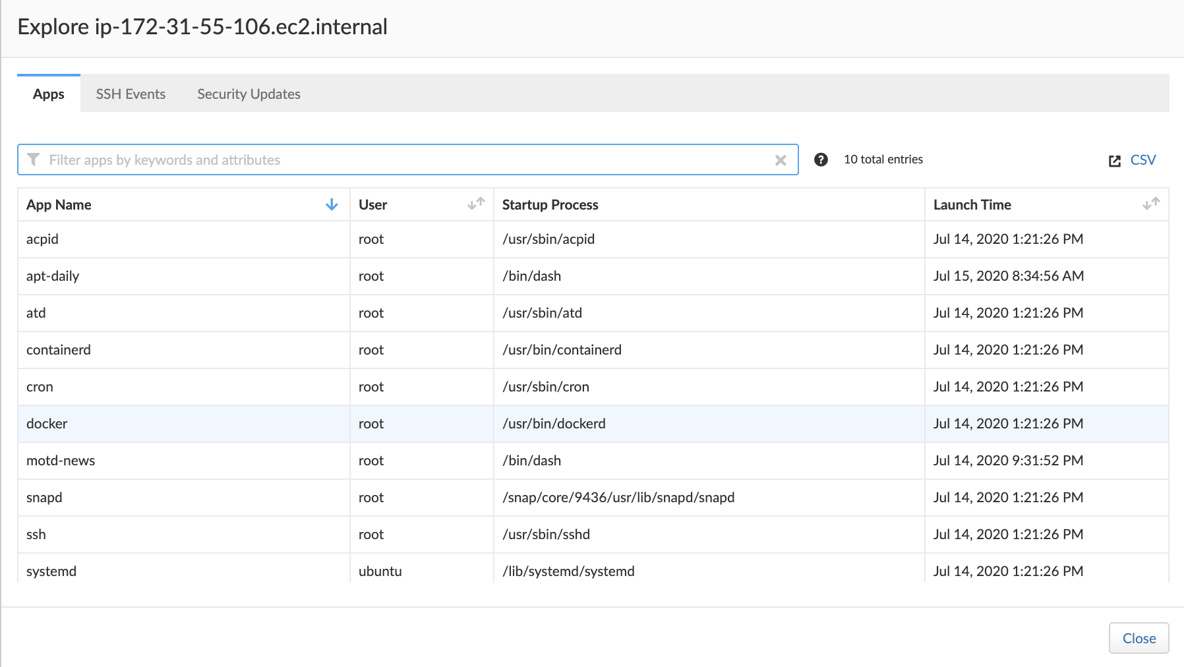1184x667 pixels.
Task: Clear the filter with the X icon
Action: click(x=781, y=160)
